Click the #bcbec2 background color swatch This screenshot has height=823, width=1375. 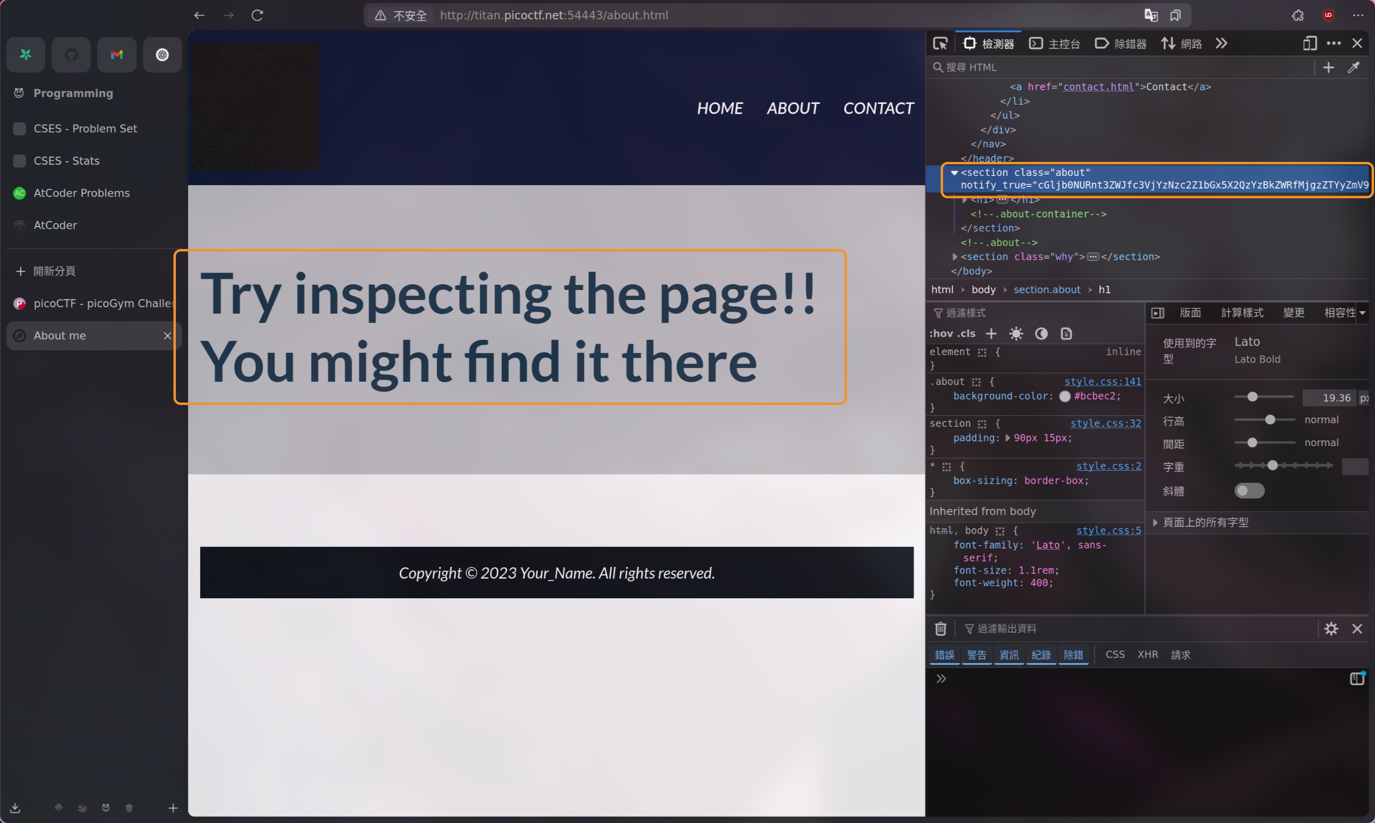click(x=1064, y=396)
